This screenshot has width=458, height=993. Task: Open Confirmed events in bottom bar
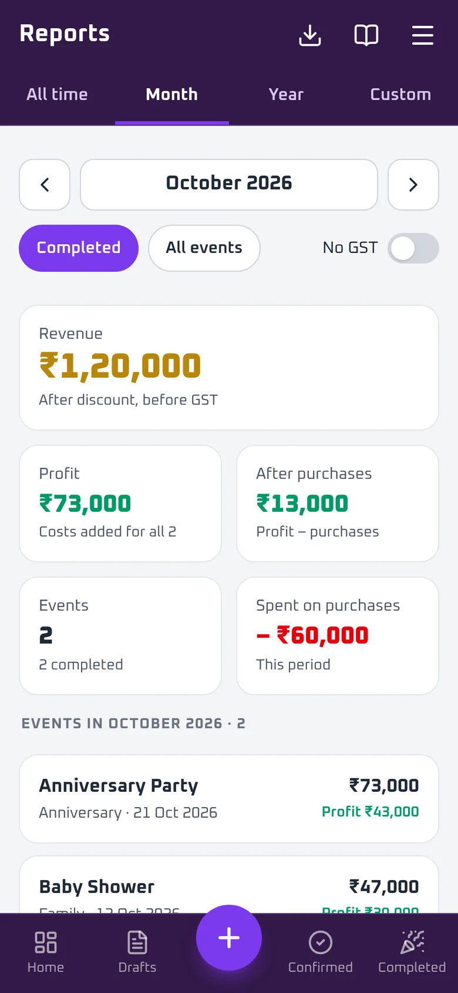[x=321, y=952]
